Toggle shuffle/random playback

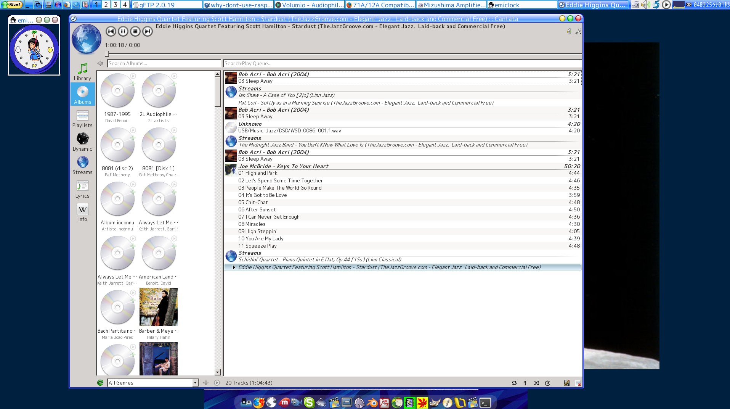pos(536,383)
